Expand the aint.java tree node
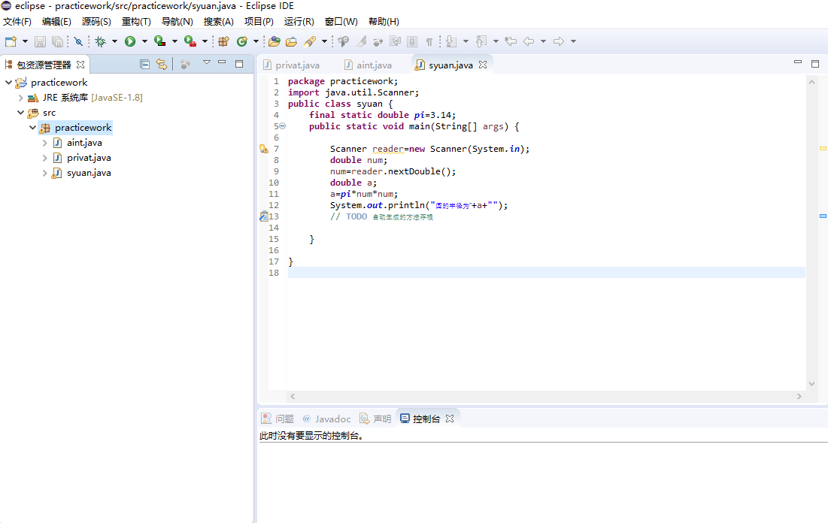 44,143
